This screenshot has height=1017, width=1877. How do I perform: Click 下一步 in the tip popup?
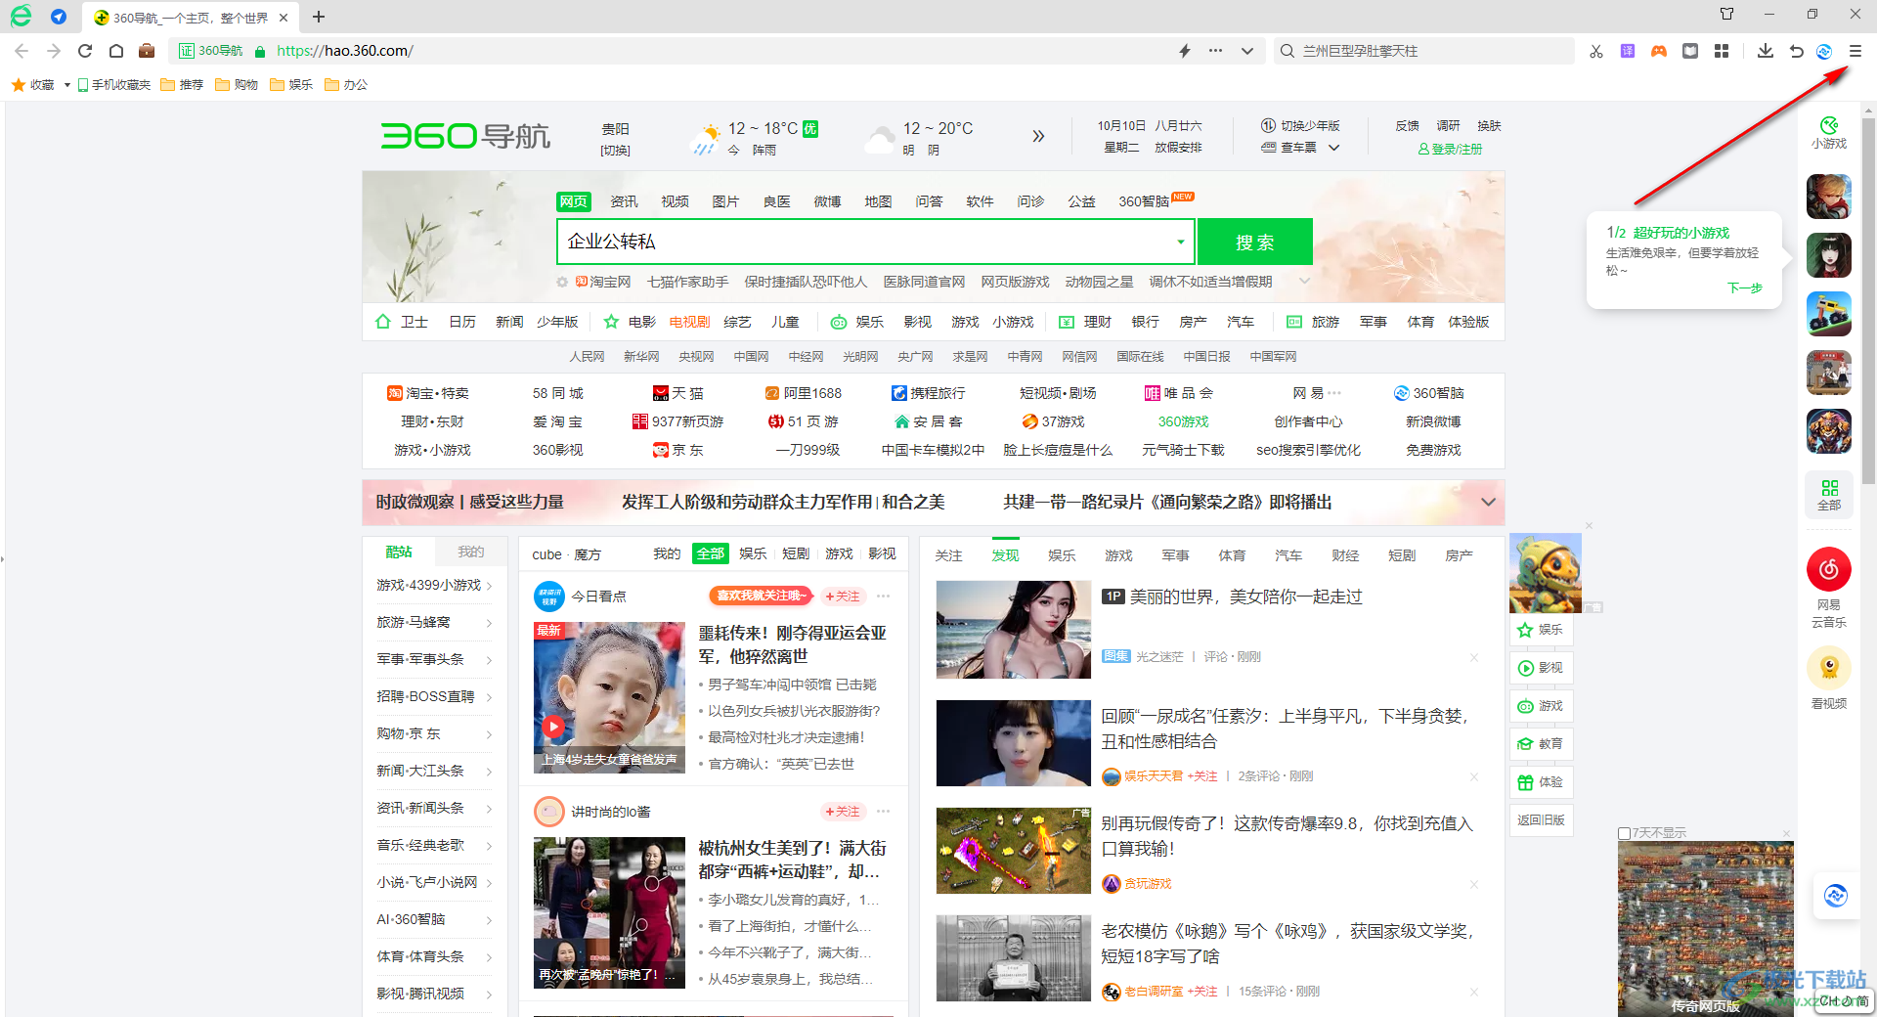pos(1744,287)
